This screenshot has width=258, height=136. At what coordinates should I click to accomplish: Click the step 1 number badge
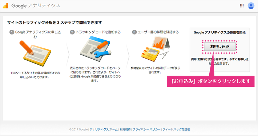click(12, 32)
